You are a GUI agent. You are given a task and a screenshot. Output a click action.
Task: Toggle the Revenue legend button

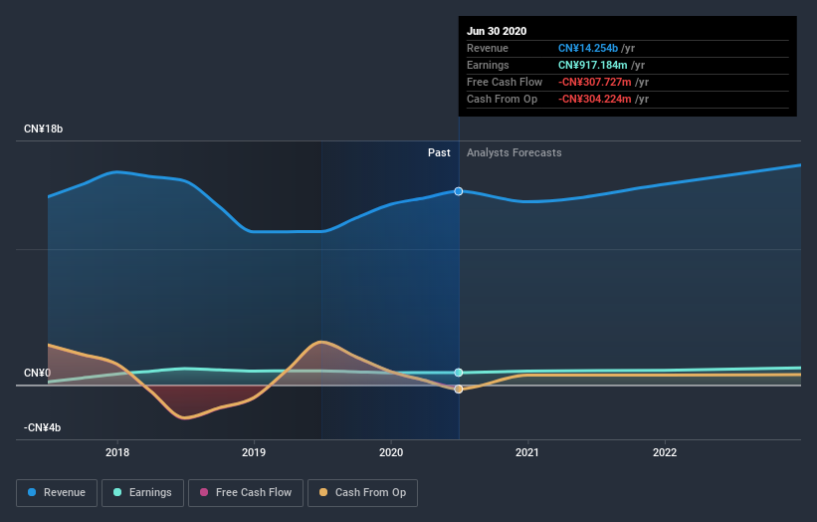[57, 493]
